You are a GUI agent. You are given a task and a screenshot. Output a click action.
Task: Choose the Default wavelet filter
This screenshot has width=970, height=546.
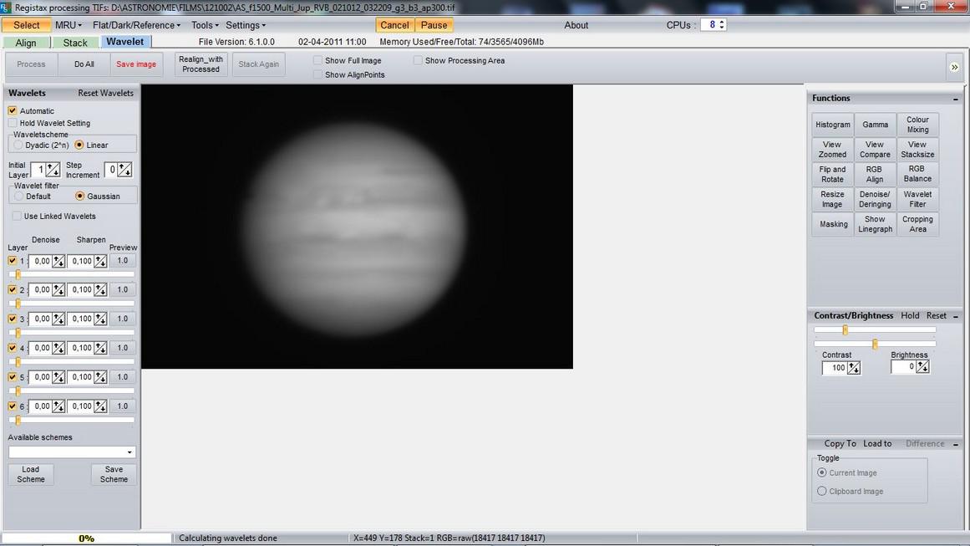tap(18, 196)
